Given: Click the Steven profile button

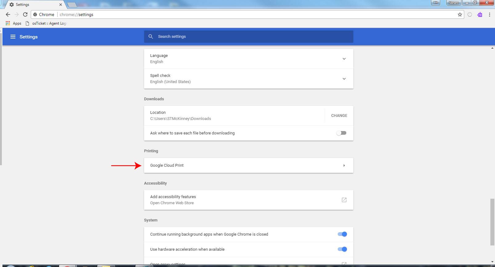Looking at the screenshot, I should click(x=453, y=3).
